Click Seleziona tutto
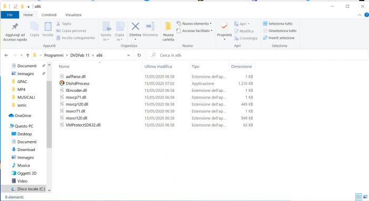 click(x=278, y=24)
